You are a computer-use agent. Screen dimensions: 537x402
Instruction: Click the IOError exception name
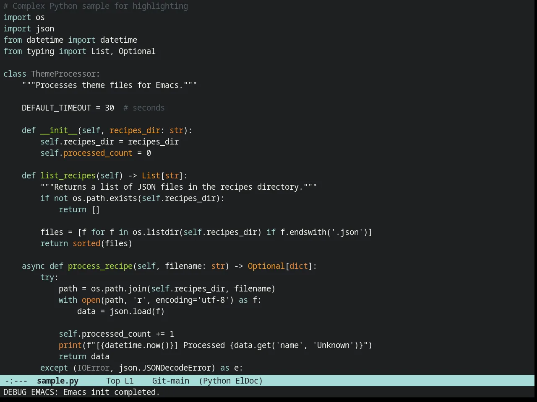(93, 368)
